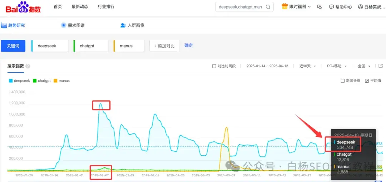The height and width of the screenshot is (182, 386).
Task: Click the search magnifier icon
Action: pos(268,7)
